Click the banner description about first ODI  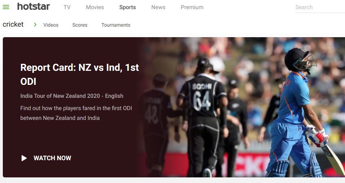pos(76,113)
